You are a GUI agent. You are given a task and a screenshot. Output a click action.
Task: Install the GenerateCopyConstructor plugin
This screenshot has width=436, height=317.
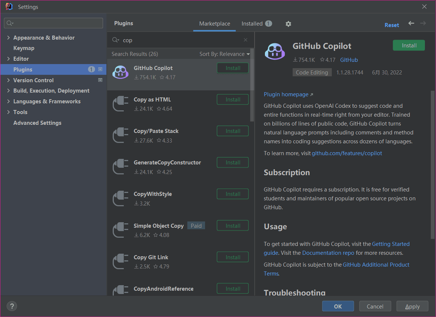click(233, 163)
